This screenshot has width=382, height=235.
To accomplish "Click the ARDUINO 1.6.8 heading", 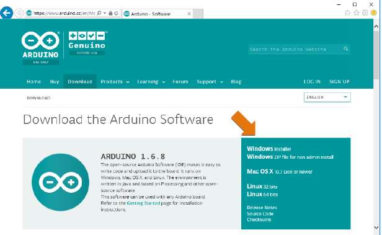I will point(133,156).
